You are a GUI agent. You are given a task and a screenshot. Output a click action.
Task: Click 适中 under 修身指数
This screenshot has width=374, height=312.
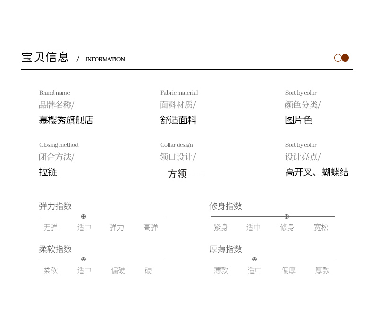pos(253,227)
